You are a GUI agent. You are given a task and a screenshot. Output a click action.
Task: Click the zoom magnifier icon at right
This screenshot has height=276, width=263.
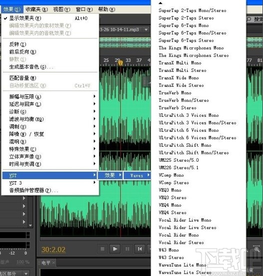(257, 249)
